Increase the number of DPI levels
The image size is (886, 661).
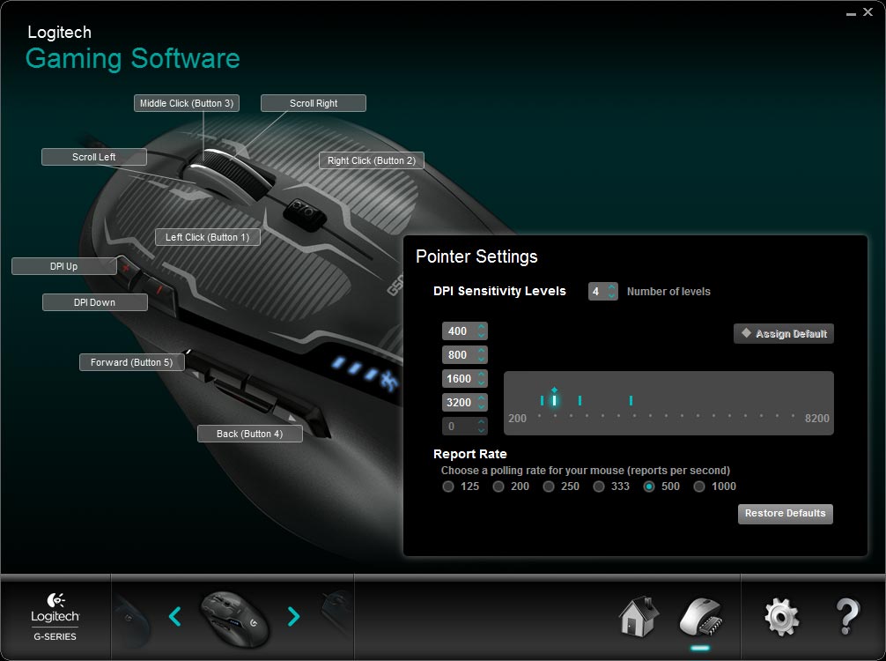click(611, 287)
